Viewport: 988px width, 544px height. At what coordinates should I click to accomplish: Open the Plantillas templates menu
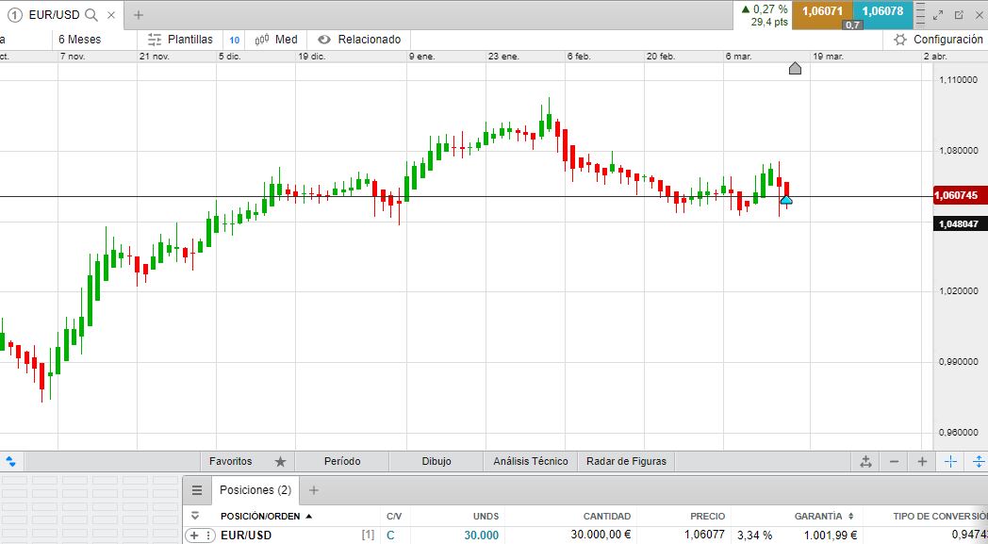(180, 39)
